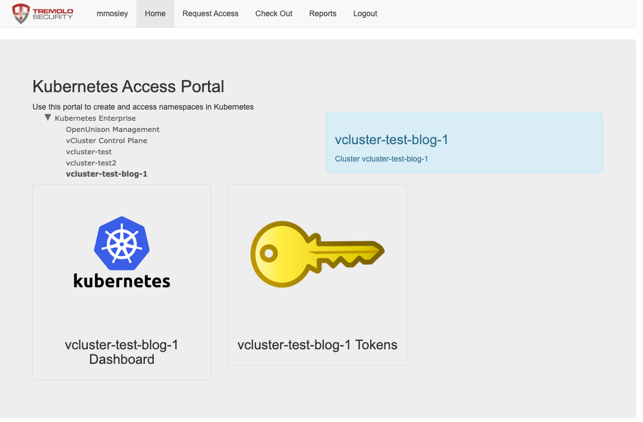Open the vcluster-test-blog-1 Dashboard label
The width and height of the screenshot is (643, 422).
coord(122,352)
